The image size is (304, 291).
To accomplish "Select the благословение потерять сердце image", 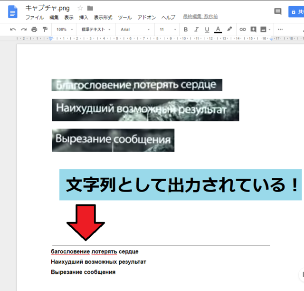I will tap(137, 85).
